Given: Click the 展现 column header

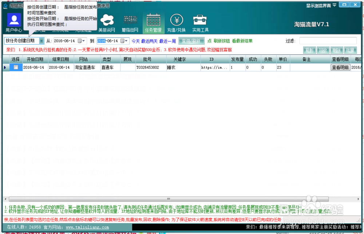Looking at the screenshot, I should 127,59.
